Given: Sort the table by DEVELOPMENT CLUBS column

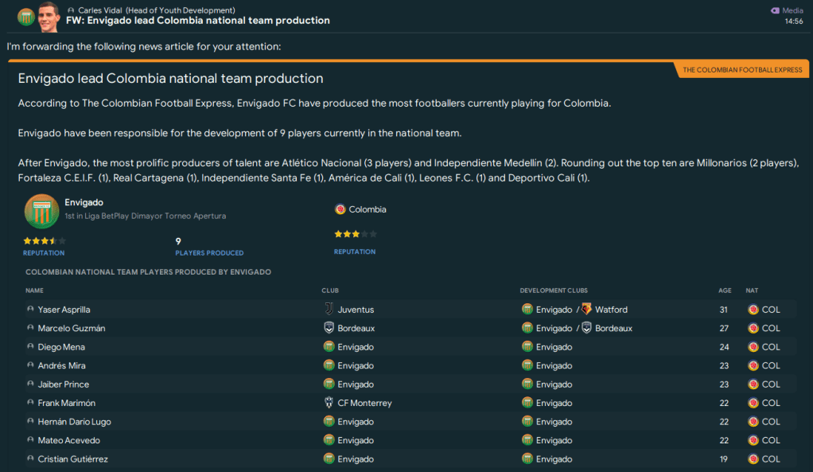Looking at the screenshot, I should (554, 291).
